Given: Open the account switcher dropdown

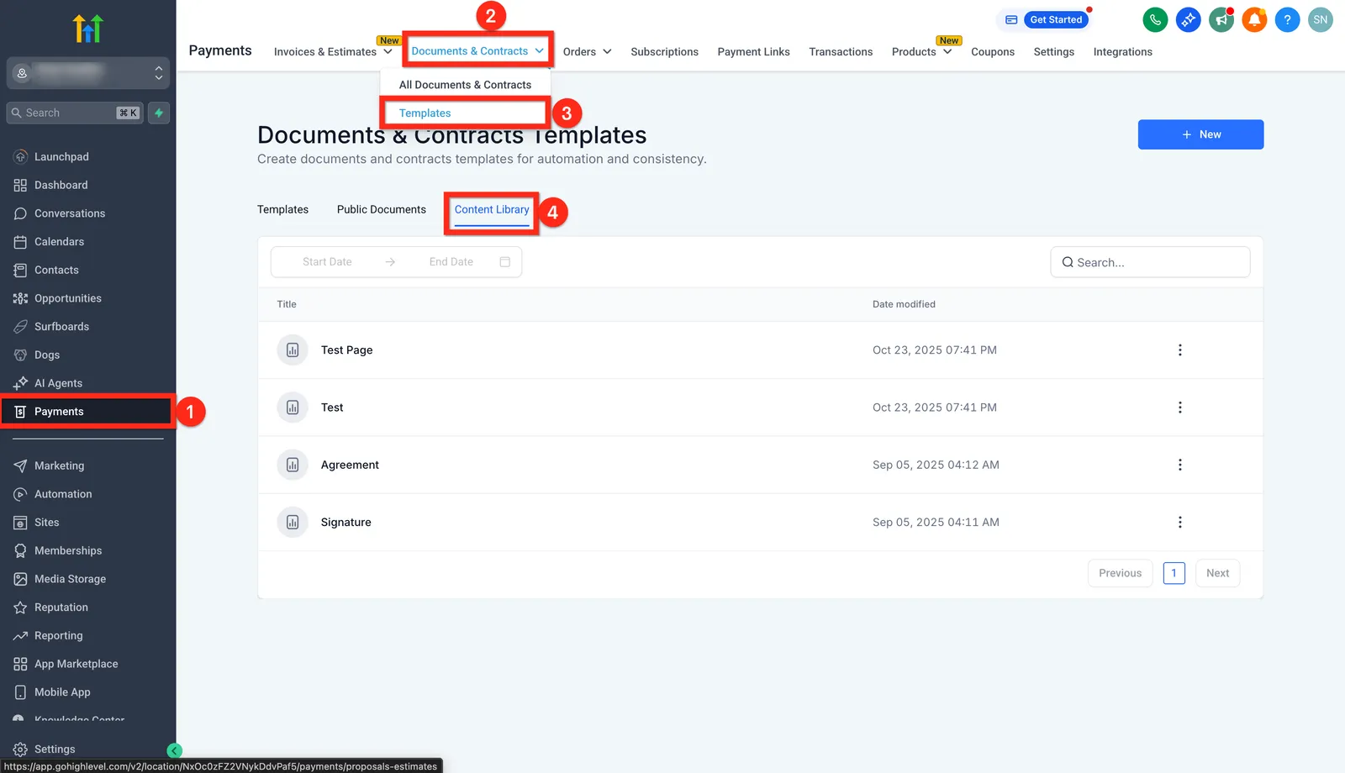Looking at the screenshot, I should coord(88,73).
